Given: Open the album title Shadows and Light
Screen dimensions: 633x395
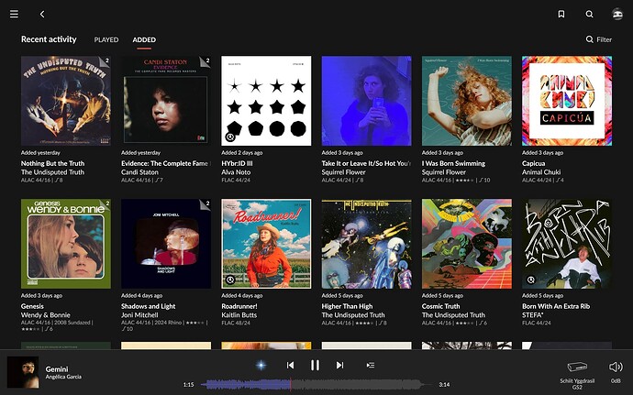Looking at the screenshot, I should 148,306.
